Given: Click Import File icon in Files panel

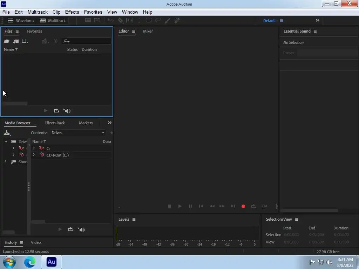Looking at the screenshot, I should pos(16,41).
